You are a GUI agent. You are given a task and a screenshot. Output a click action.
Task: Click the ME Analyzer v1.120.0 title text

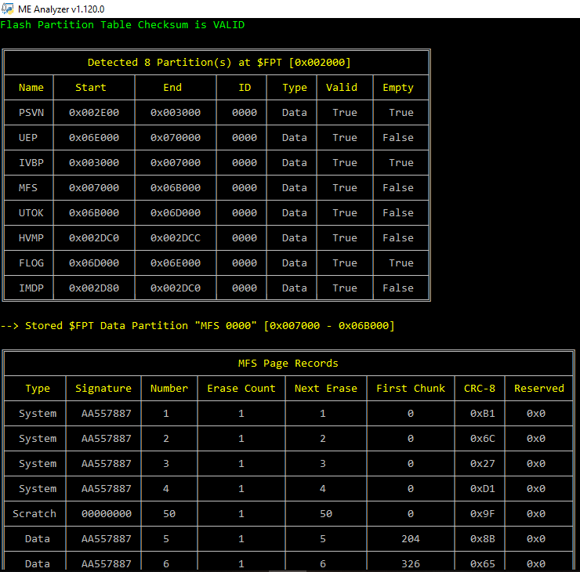pyautogui.click(x=61, y=9)
